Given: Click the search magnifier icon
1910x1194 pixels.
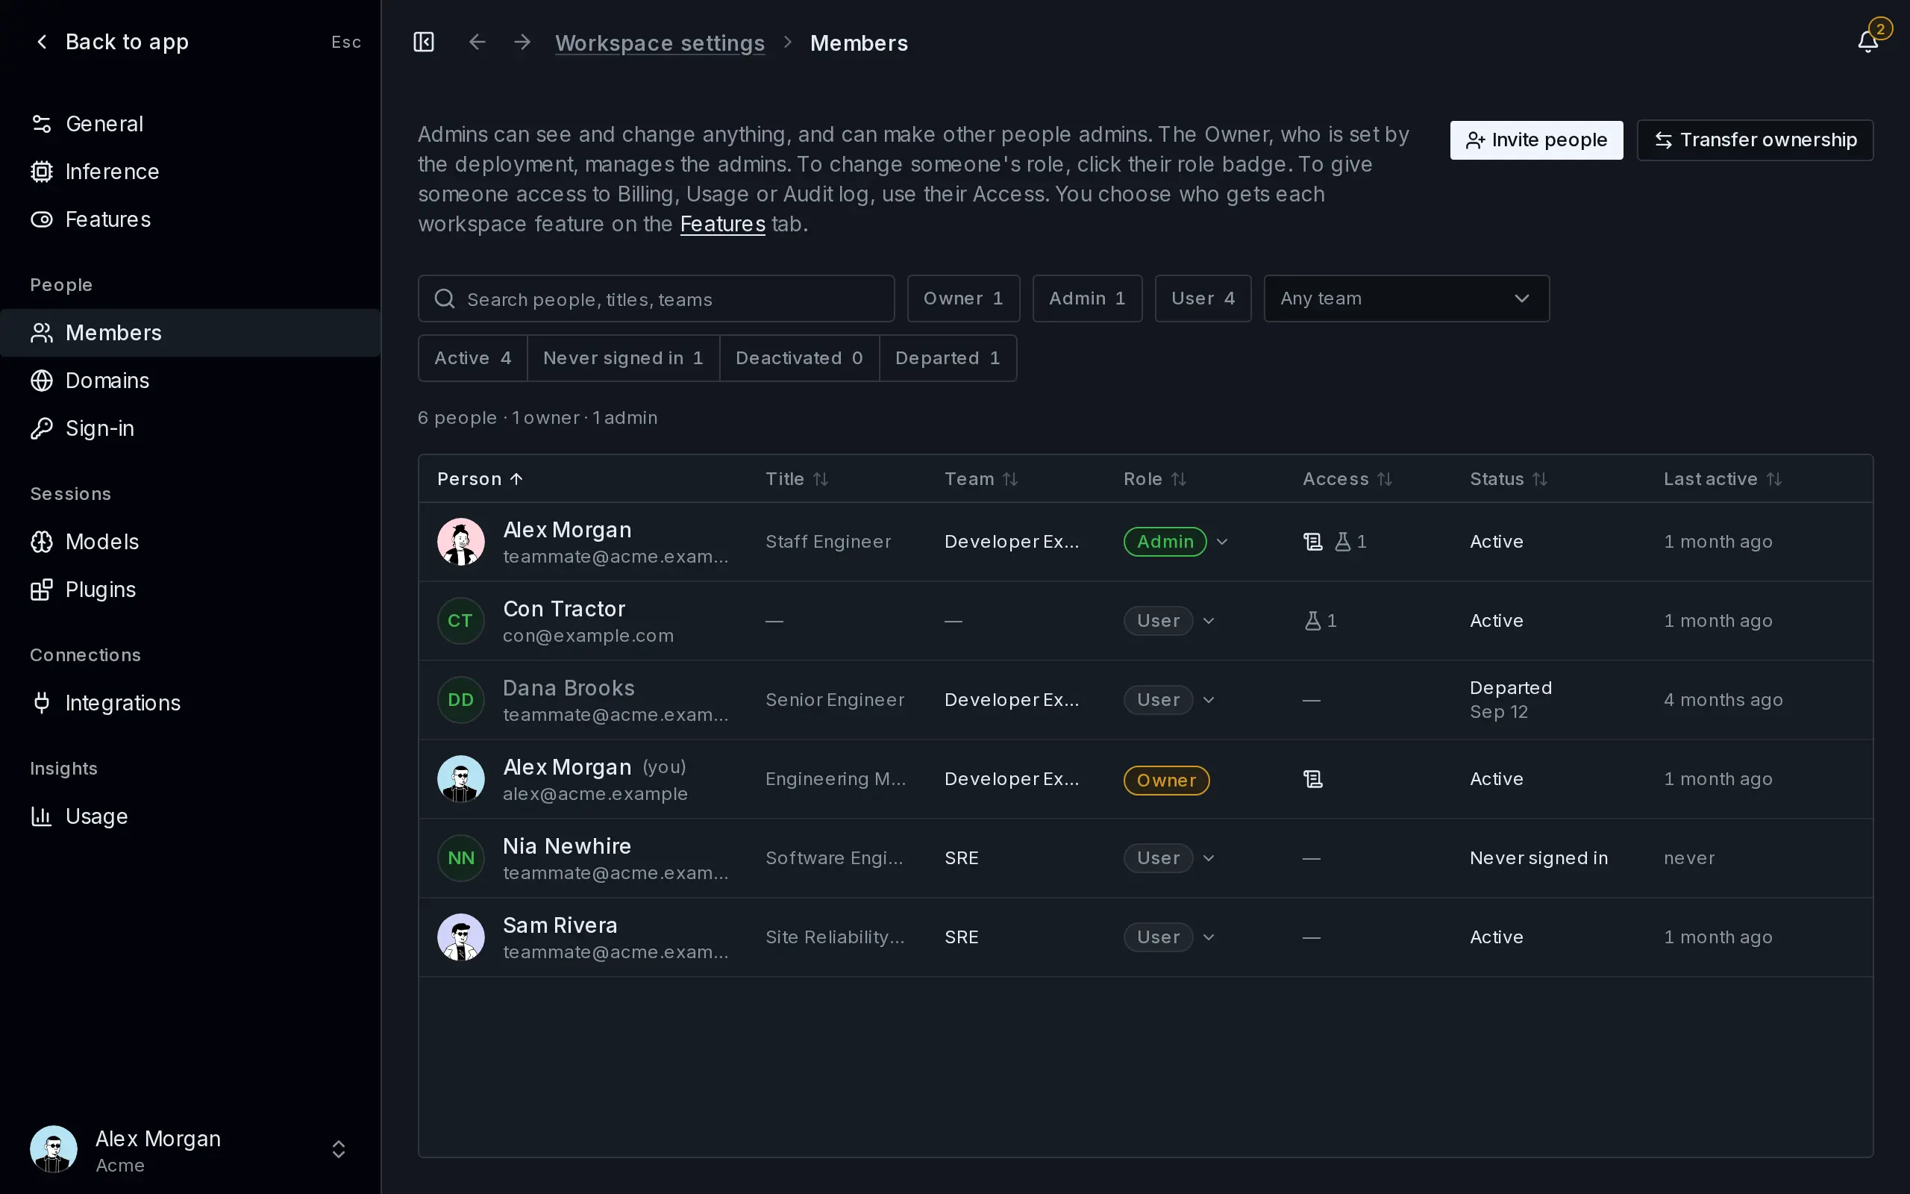Looking at the screenshot, I should point(445,298).
